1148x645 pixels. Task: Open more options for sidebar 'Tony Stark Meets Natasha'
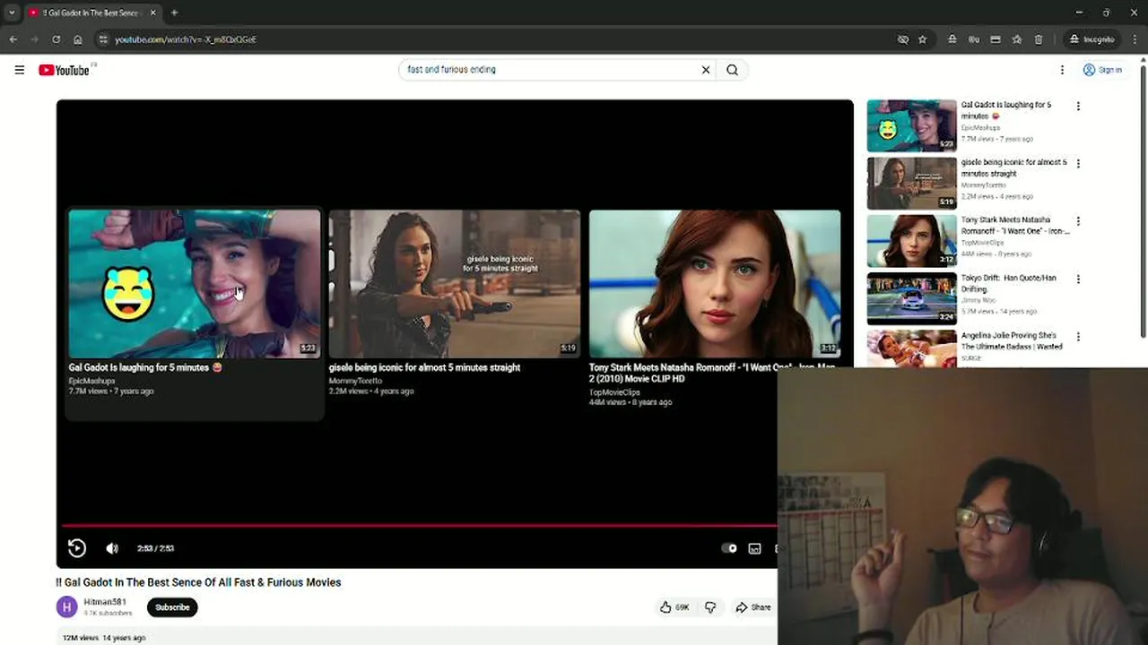[x=1078, y=221]
